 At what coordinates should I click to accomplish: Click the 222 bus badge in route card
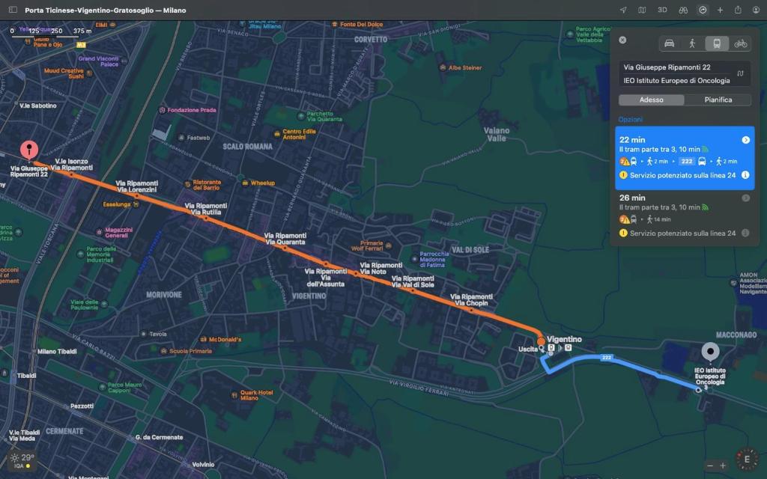[687, 162]
